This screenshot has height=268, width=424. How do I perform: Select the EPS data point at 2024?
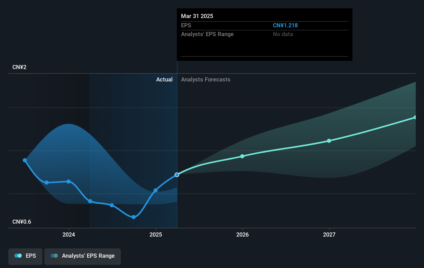coord(68,181)
